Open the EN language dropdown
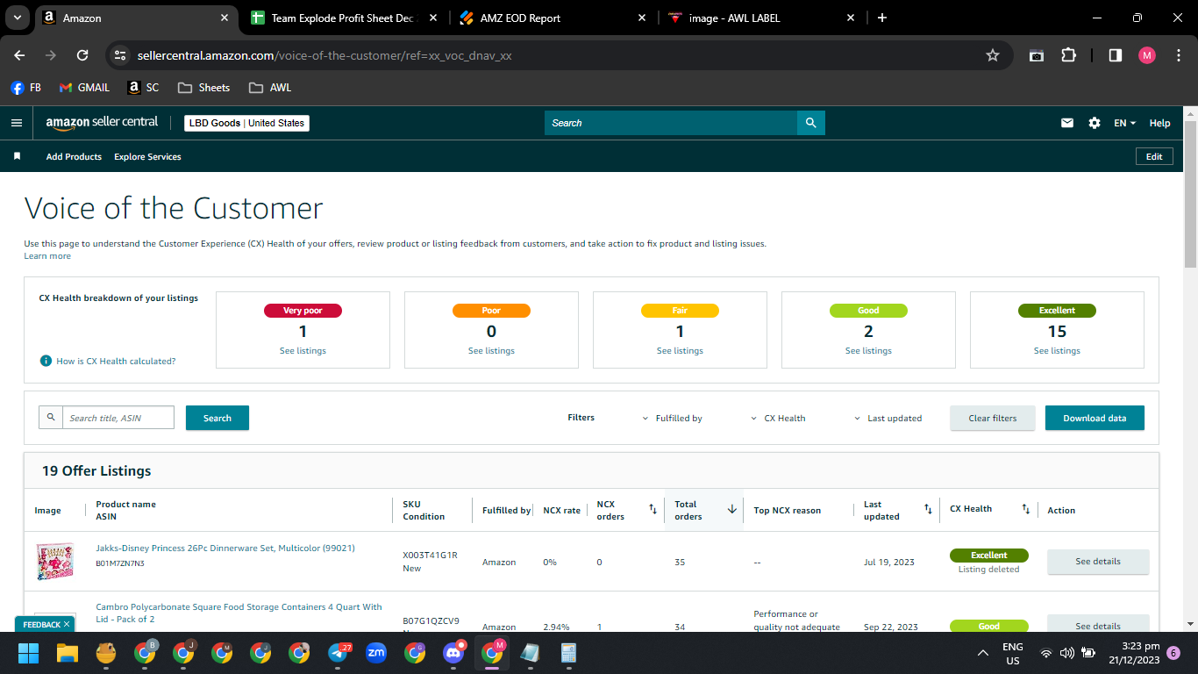The width and height of the screenshot is (1198, 674). (1124, 123)
